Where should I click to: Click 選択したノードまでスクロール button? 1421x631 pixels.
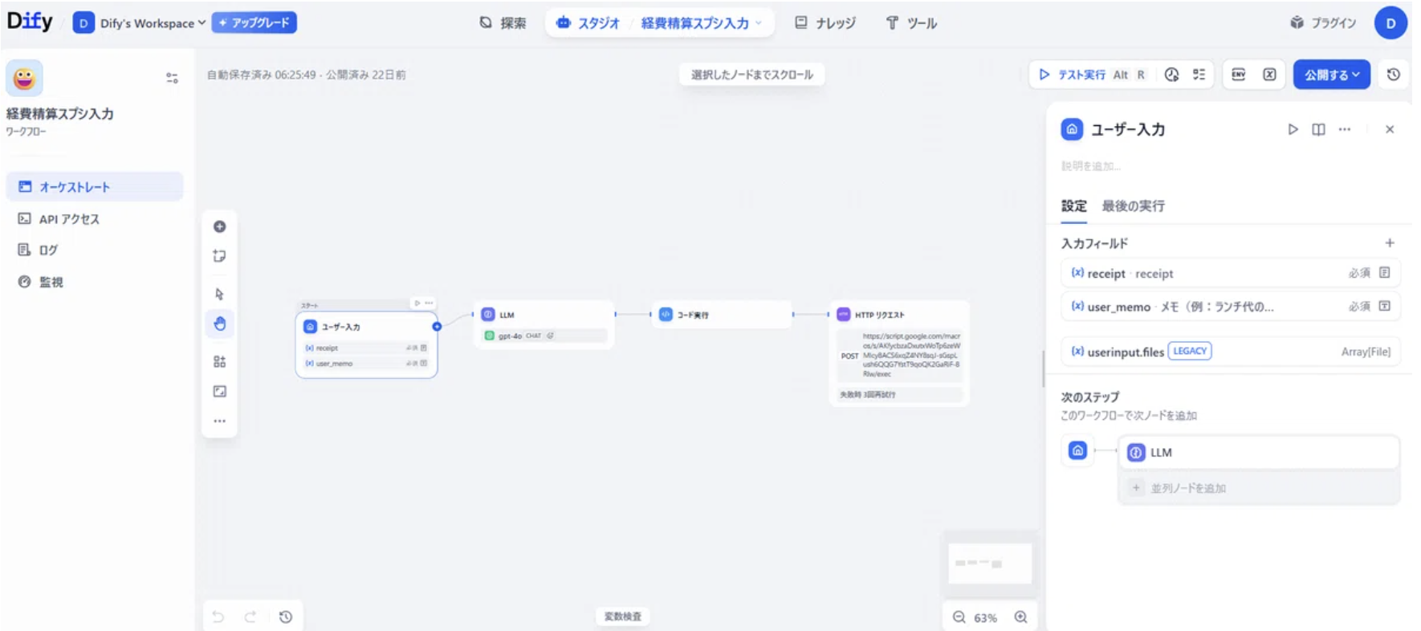point(751,75)
